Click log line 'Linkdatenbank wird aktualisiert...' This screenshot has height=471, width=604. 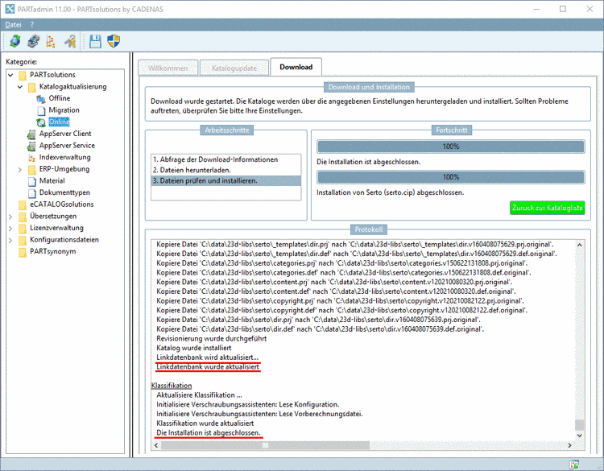(x=207, y=357)
